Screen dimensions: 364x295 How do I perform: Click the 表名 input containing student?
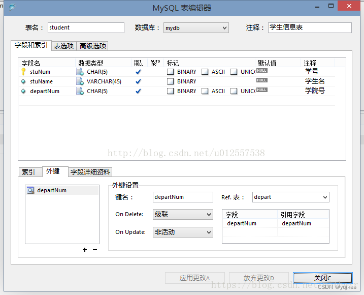[86, 27]
